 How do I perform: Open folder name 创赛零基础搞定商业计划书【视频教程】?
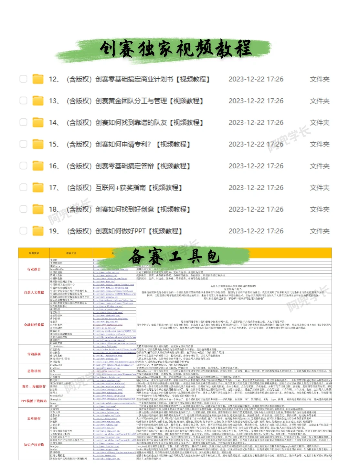point(153,79)
